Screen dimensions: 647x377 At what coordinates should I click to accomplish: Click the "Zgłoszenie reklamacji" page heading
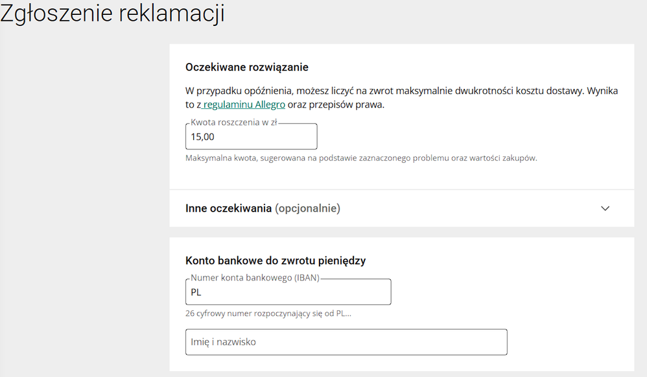[112, 14]
